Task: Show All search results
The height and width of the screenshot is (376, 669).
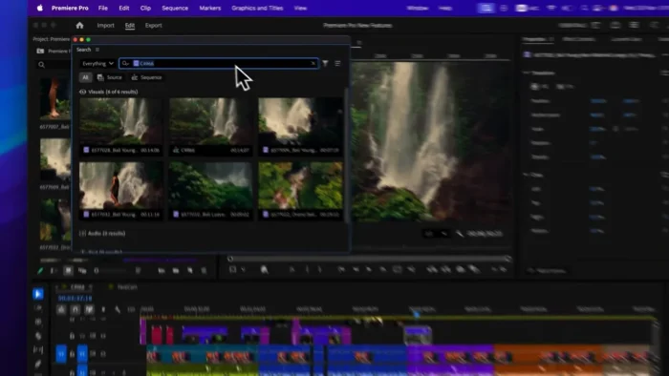Action: click(x=85, y=77)
